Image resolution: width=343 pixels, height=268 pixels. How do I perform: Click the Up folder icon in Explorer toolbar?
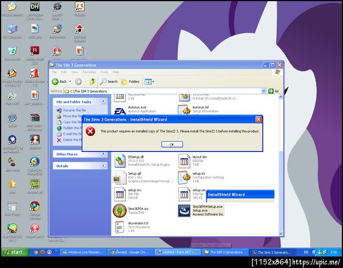(x=92, y=82)
